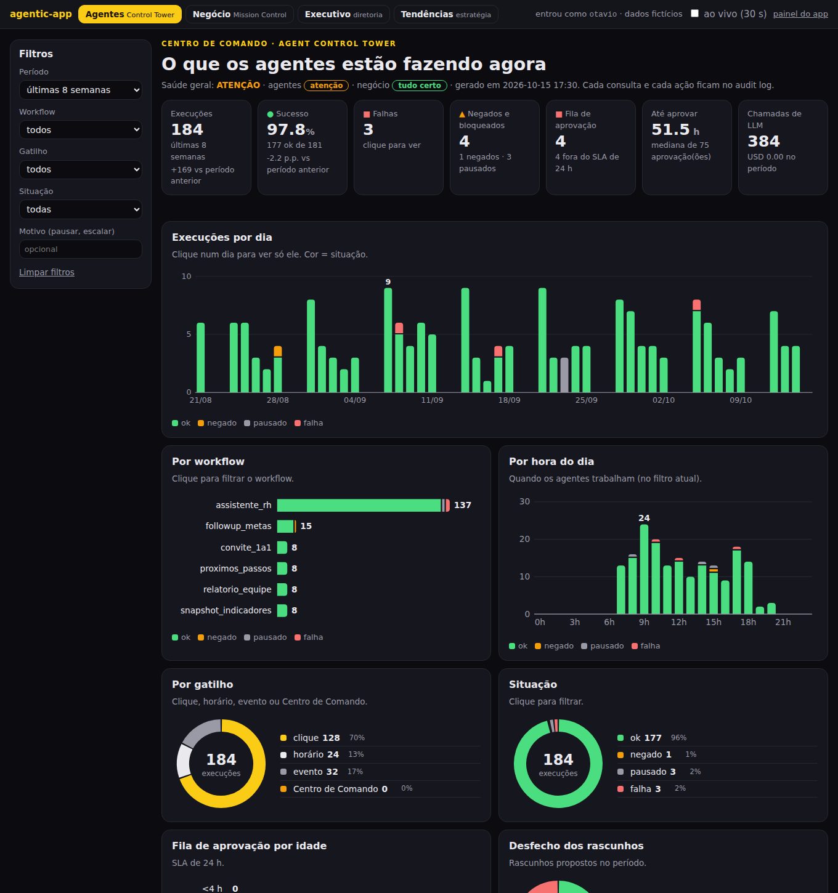Click the 'horário 24' row in Por gatilho
This screenshot has width=838, height=893.
pos(380,754)
